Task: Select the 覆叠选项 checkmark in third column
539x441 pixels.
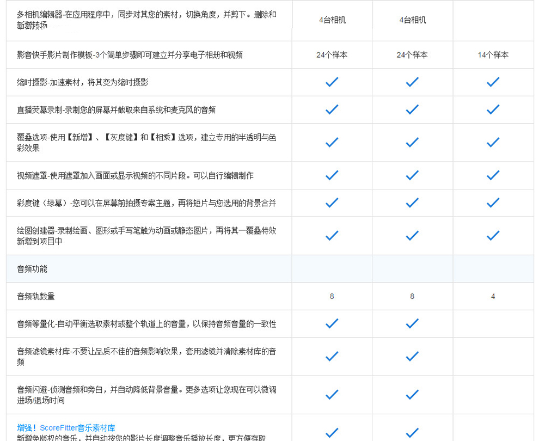Action: [x=493, y=143]
